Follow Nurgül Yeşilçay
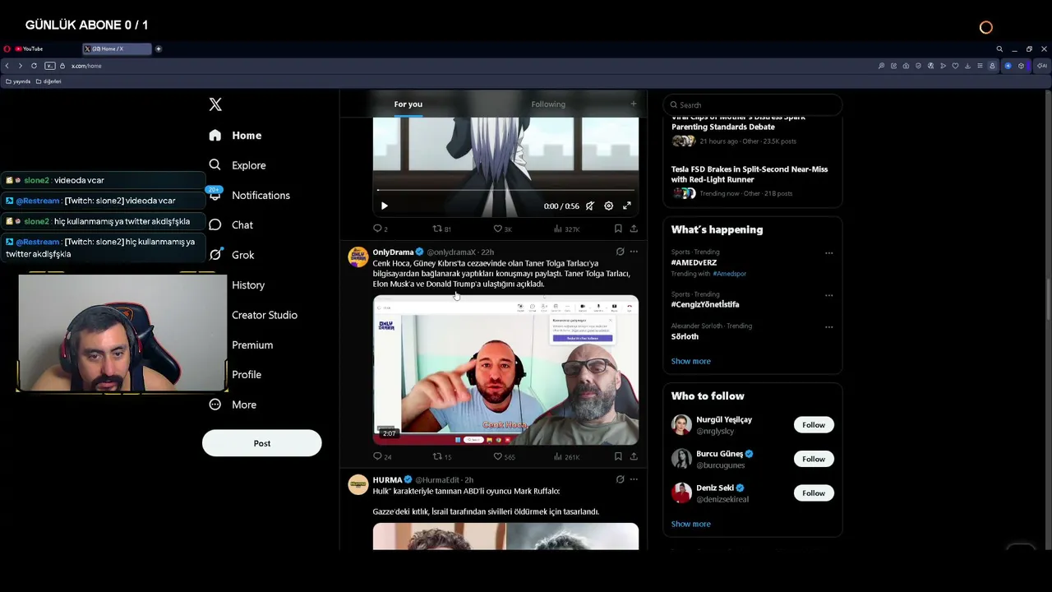 814,425
